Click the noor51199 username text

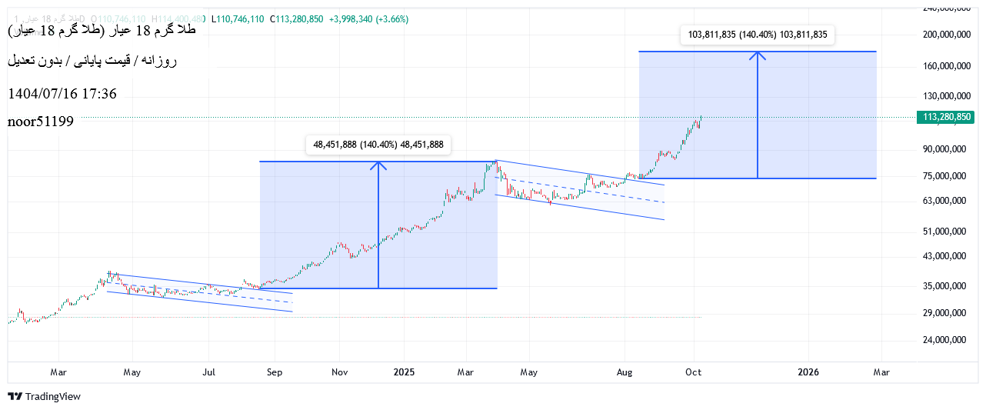(41, 121)
